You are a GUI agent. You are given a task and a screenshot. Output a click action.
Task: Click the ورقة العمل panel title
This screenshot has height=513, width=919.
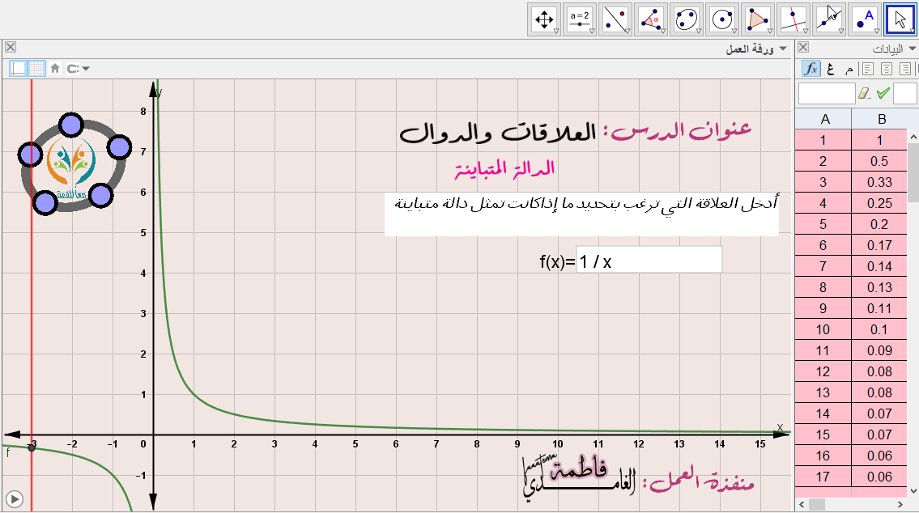[x=750, y=49]
